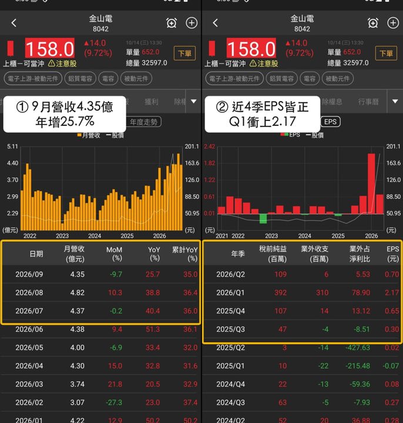Switch to 除權息 tab in right panel
The image size is (403, 423).
point(332,102)
